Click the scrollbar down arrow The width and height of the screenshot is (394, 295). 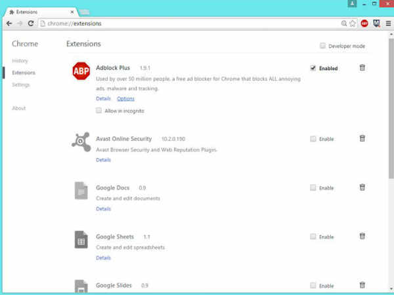tap(391, 288)
